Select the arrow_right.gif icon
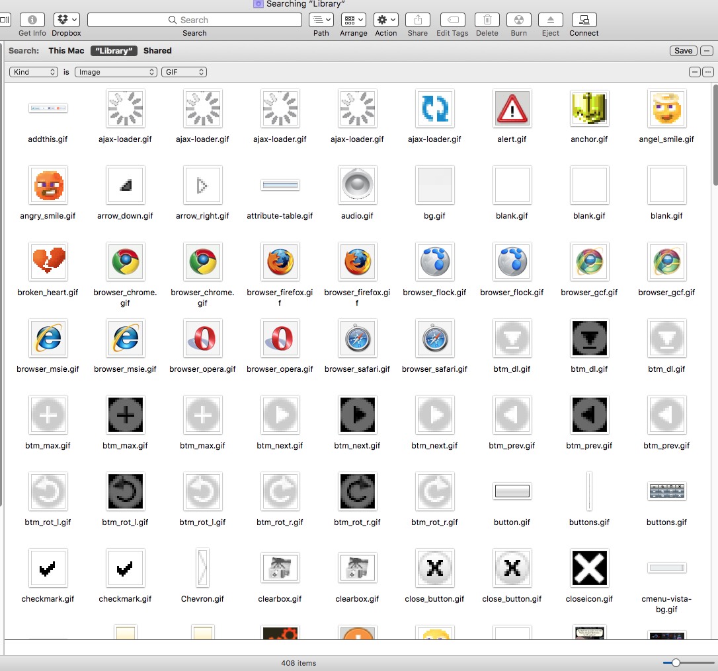 click(x=202, y=185)
